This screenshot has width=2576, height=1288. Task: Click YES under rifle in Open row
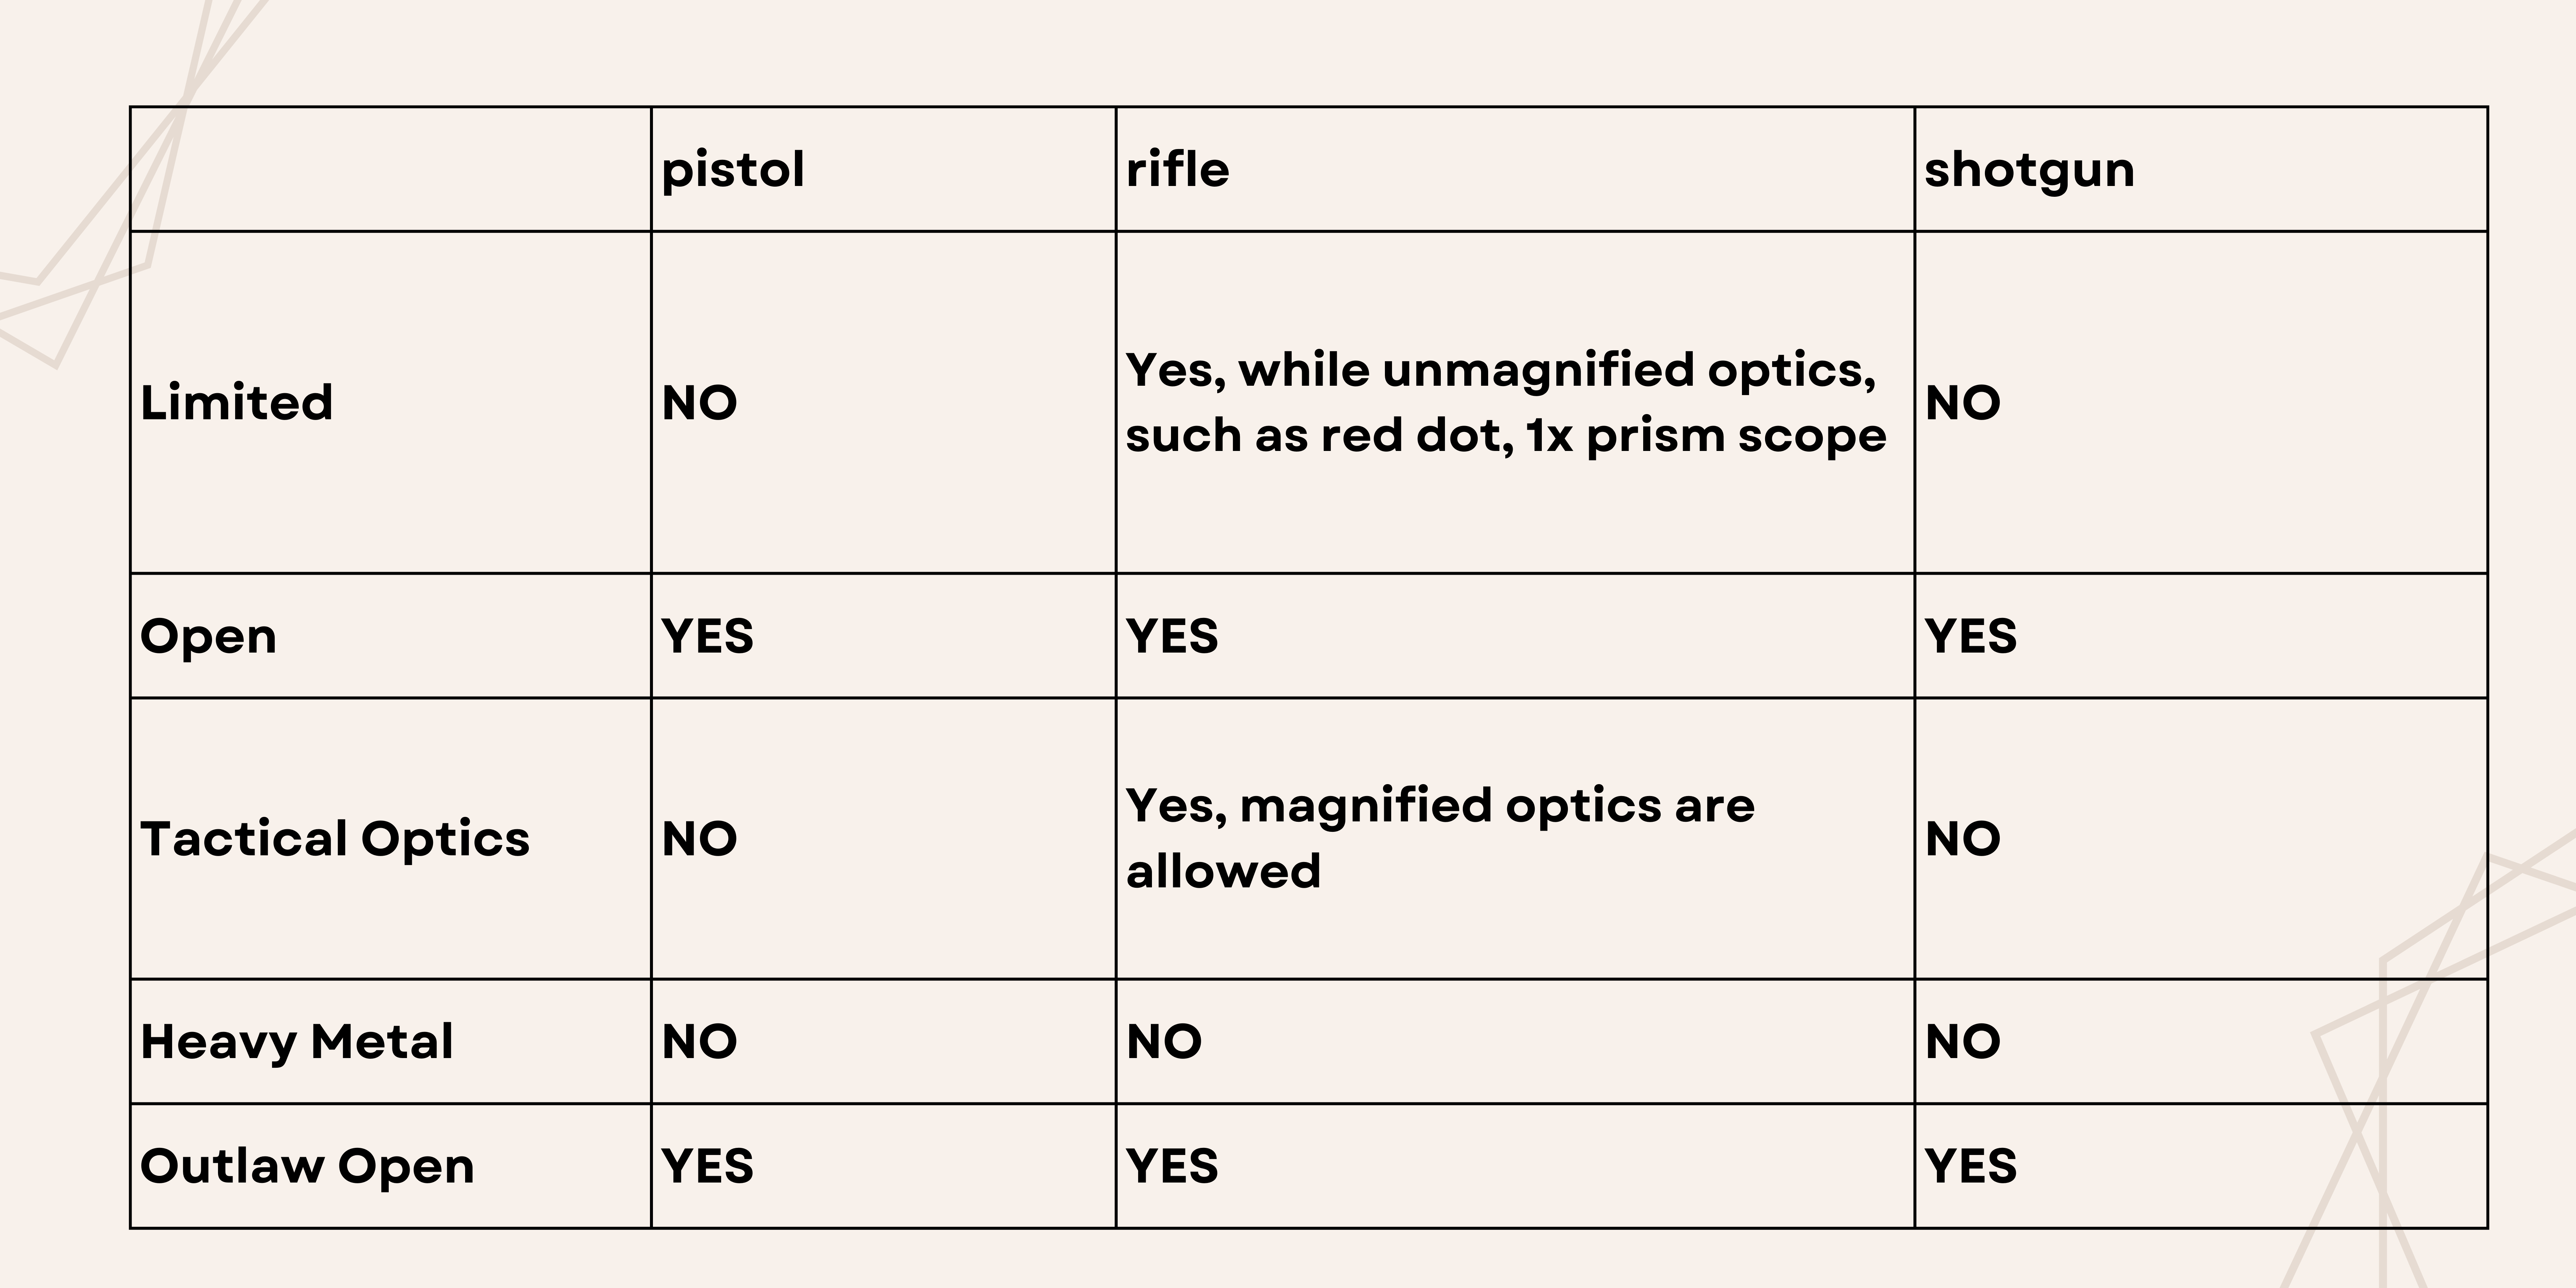point(1172,636)
